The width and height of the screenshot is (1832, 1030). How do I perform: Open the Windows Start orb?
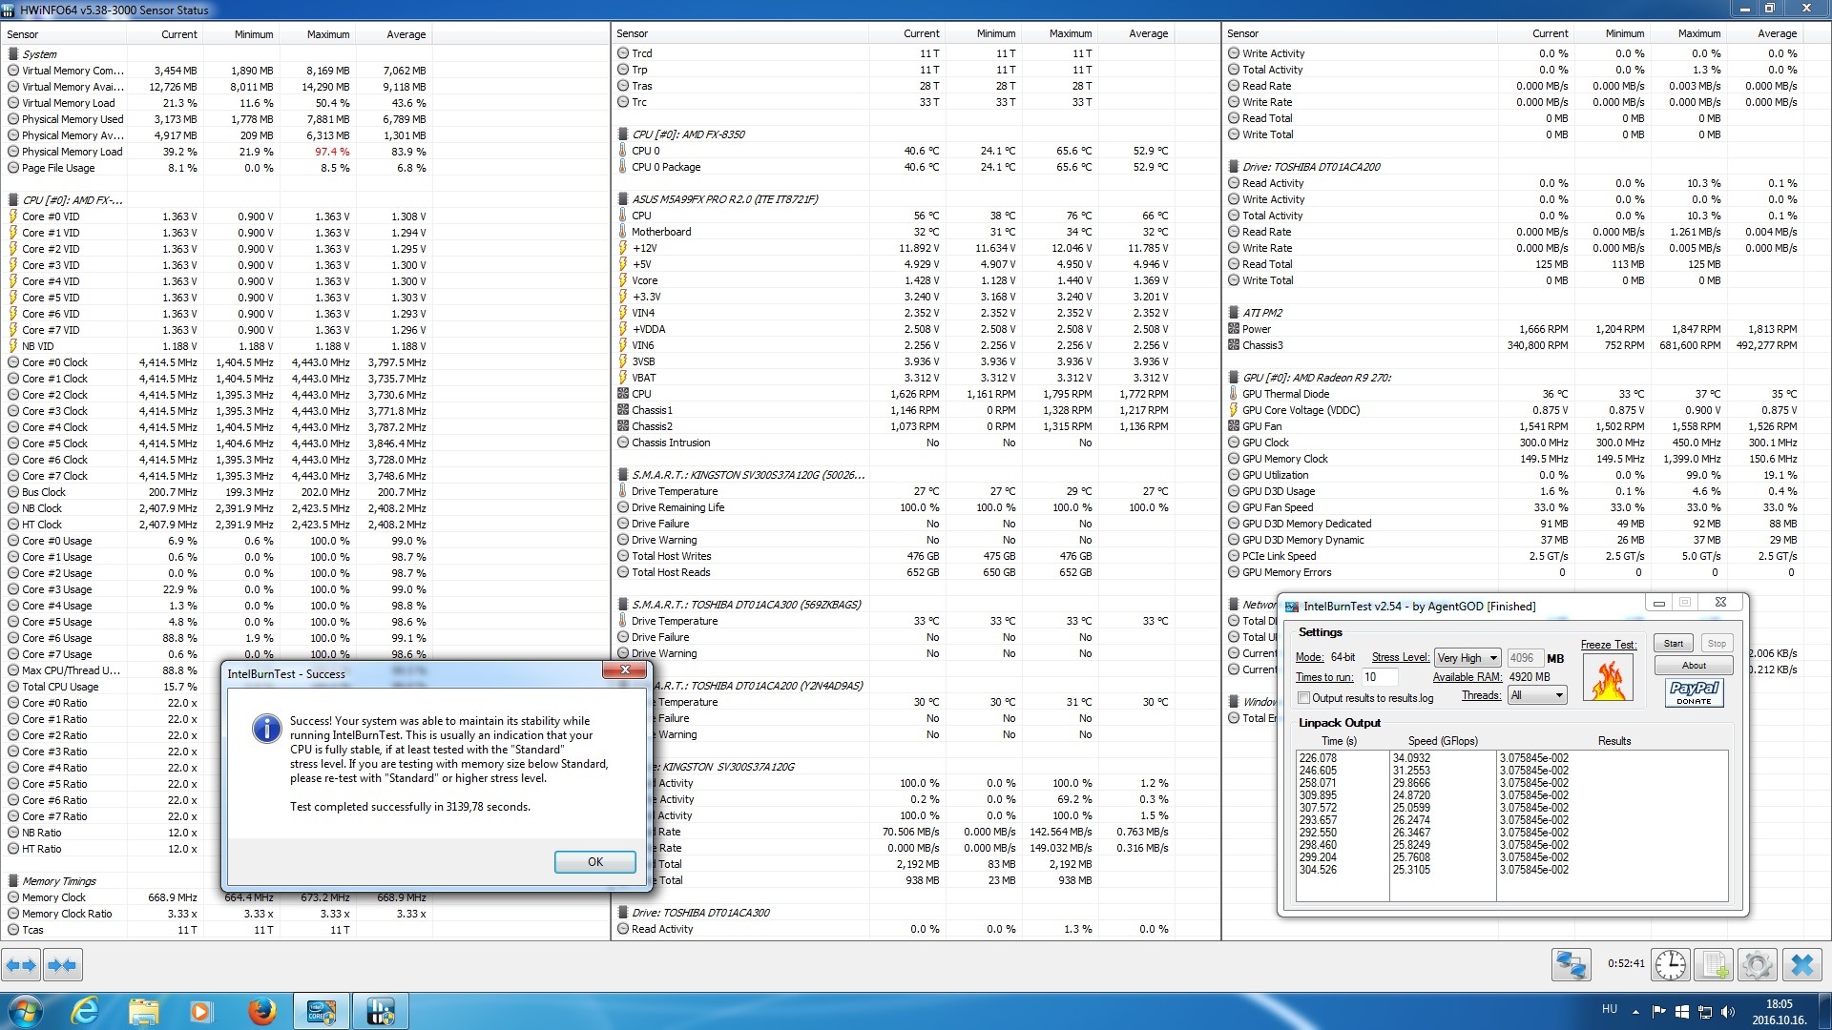25,1011
